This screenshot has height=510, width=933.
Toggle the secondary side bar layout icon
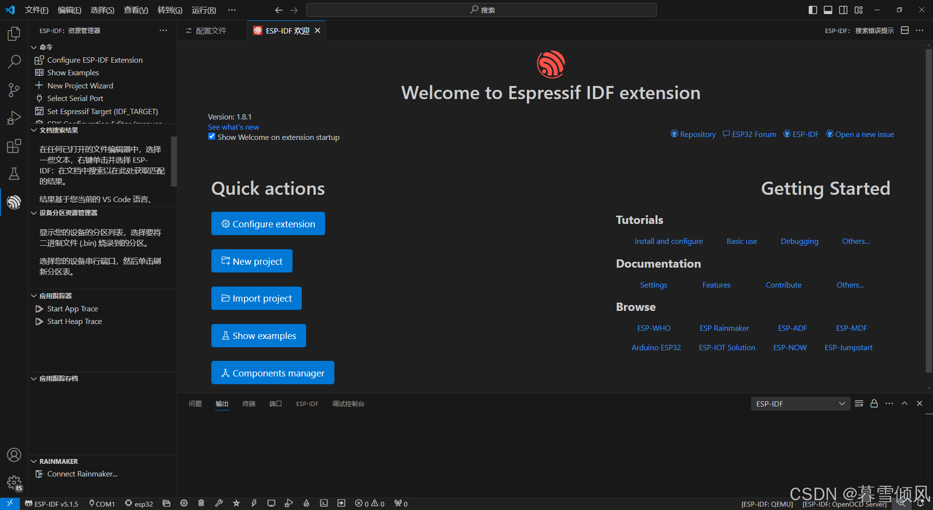(x=843, y=10)
